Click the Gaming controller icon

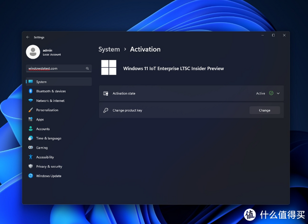click(x=31, y=147)
